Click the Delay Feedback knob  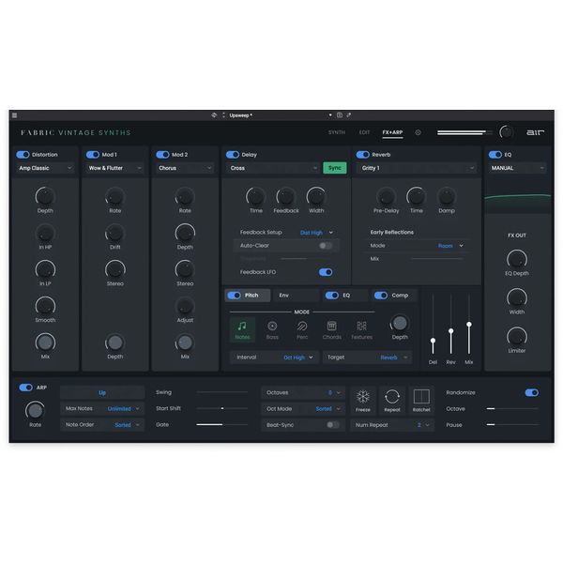pos(286,197)
